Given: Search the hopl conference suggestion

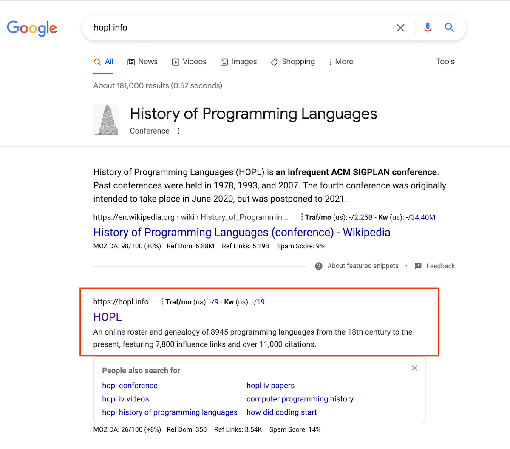Looking at the screenshot, I should [130, 385].
